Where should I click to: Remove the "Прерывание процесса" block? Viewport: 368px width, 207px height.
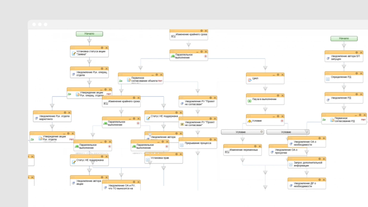pyautogui.click(x=215, y=139)
